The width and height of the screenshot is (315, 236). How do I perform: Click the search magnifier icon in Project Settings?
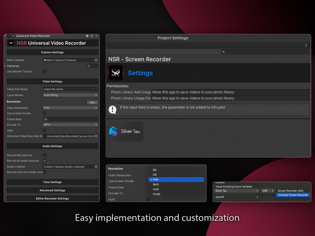click(223, 52)
